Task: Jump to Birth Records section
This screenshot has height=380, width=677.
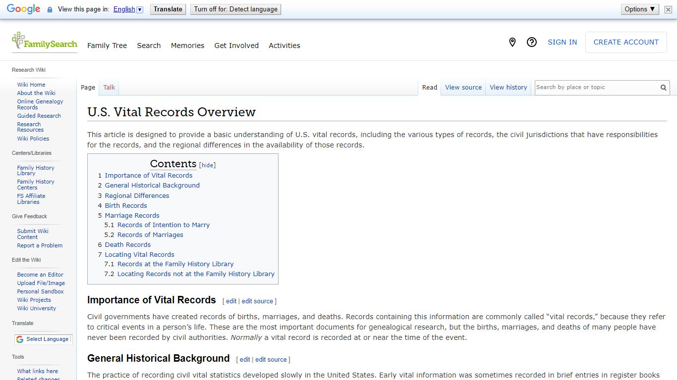Action: (x=126, y=205)
